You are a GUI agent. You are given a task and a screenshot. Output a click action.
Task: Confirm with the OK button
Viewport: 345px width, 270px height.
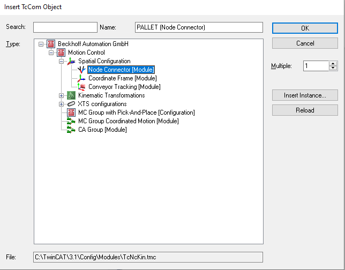305,28
